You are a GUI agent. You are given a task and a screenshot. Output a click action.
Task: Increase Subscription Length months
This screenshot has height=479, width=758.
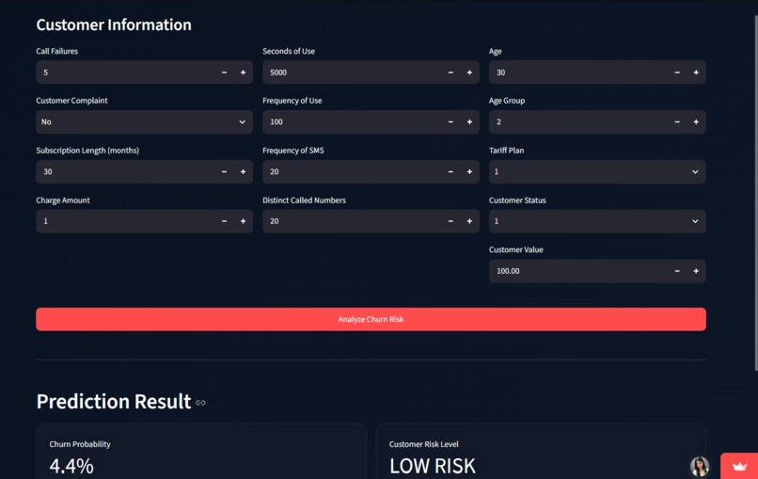(x=244, y=172)
